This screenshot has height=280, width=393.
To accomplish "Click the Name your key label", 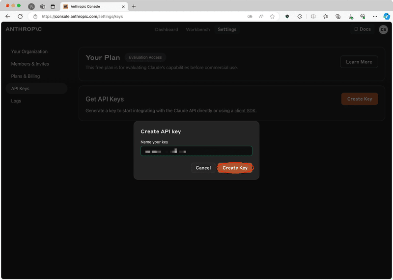I will [x=154, y=142].
